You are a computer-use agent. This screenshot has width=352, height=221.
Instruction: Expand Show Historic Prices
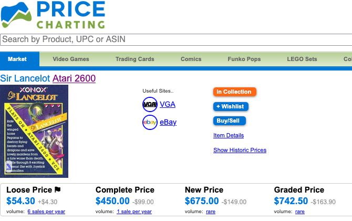pyautogui.click(x=240, y=150)
